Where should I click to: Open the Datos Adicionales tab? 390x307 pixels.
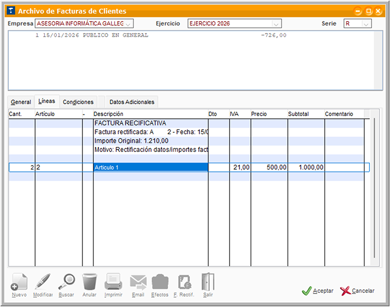coord(132,102)
